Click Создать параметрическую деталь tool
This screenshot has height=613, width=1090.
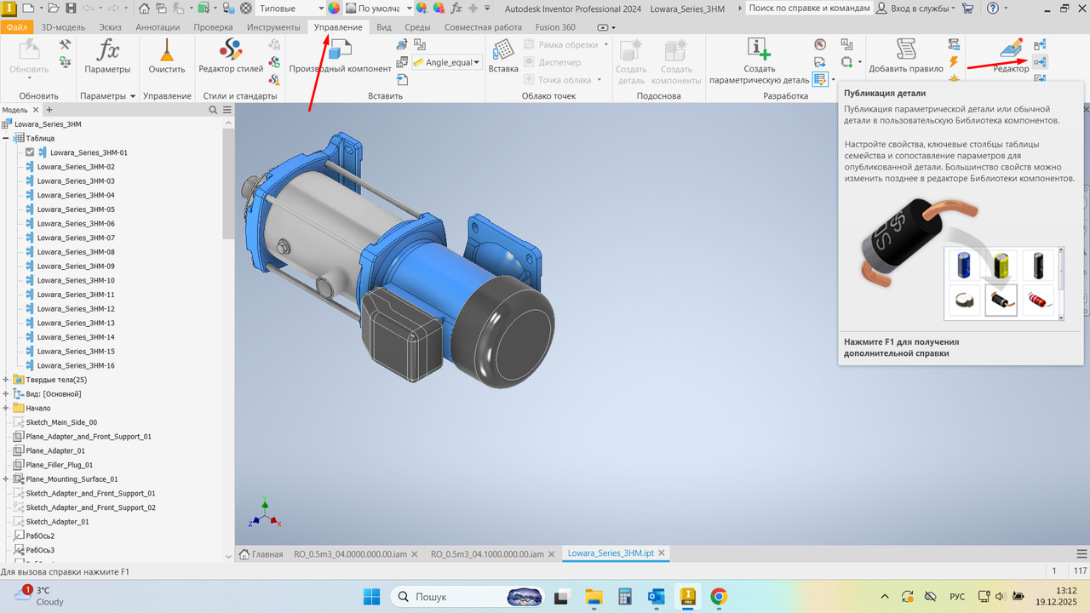pyautogui.click(x=759, y=60)
